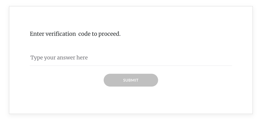Click empty card space below the Submit button

[131, 101]
